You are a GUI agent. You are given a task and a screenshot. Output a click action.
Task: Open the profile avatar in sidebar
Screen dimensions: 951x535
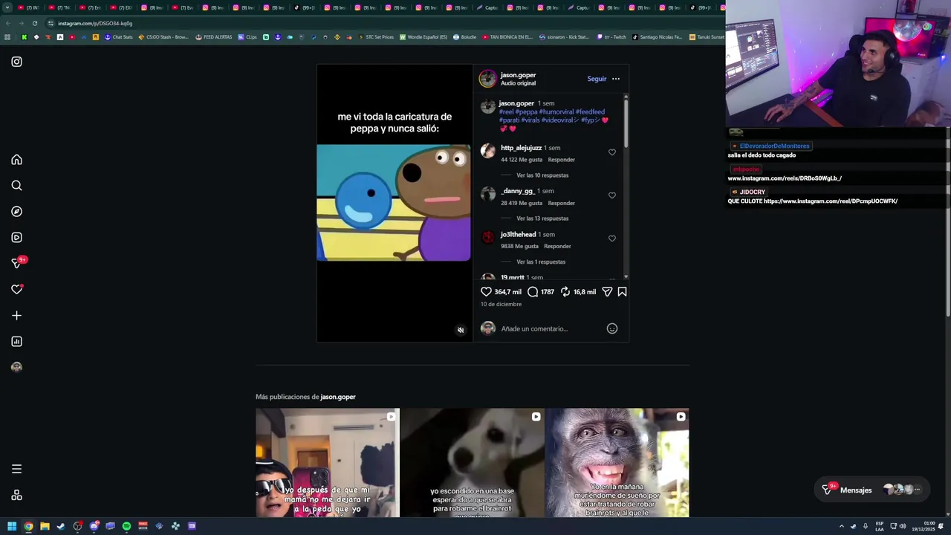coord(16,367)
